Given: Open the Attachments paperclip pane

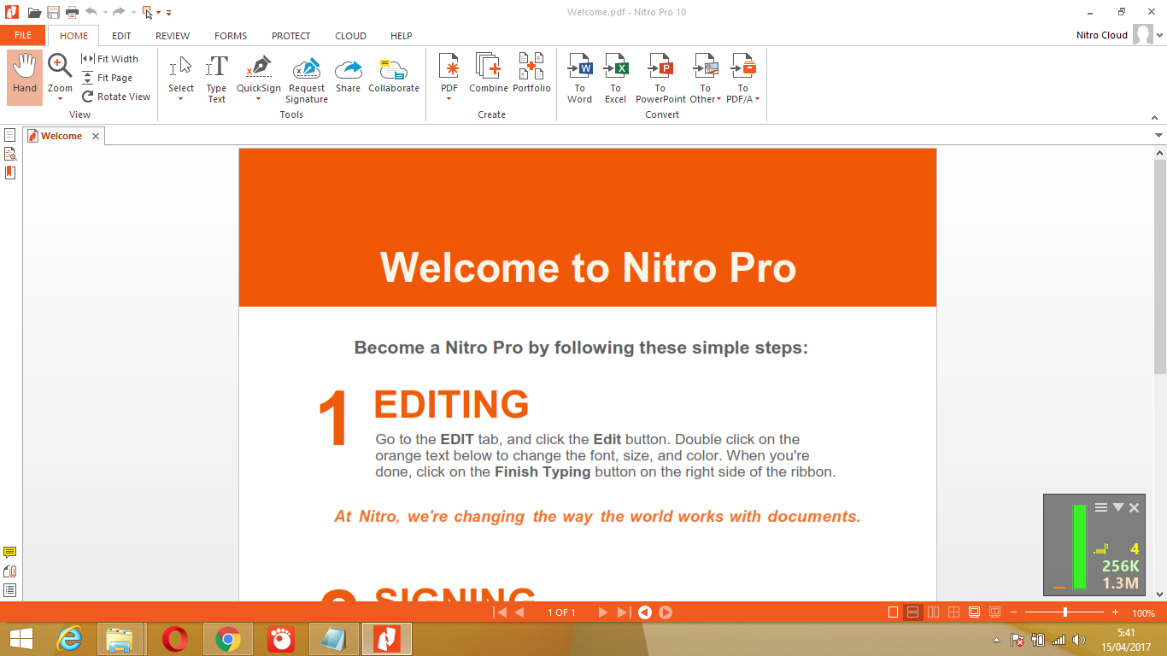Looking at the screenshot, I should pos(10,571).
